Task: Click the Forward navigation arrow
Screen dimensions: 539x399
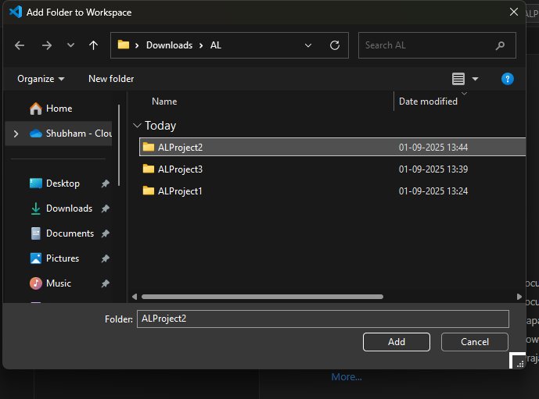Action: pos(46,45)
